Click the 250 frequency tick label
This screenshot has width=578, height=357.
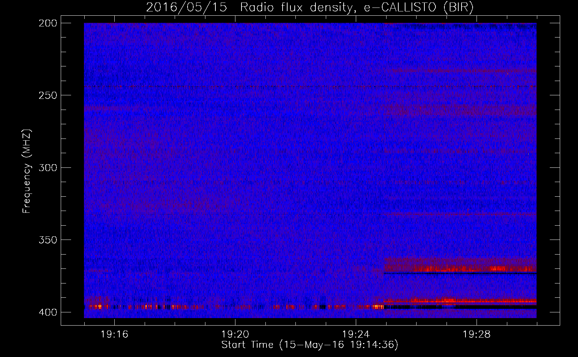48,95
